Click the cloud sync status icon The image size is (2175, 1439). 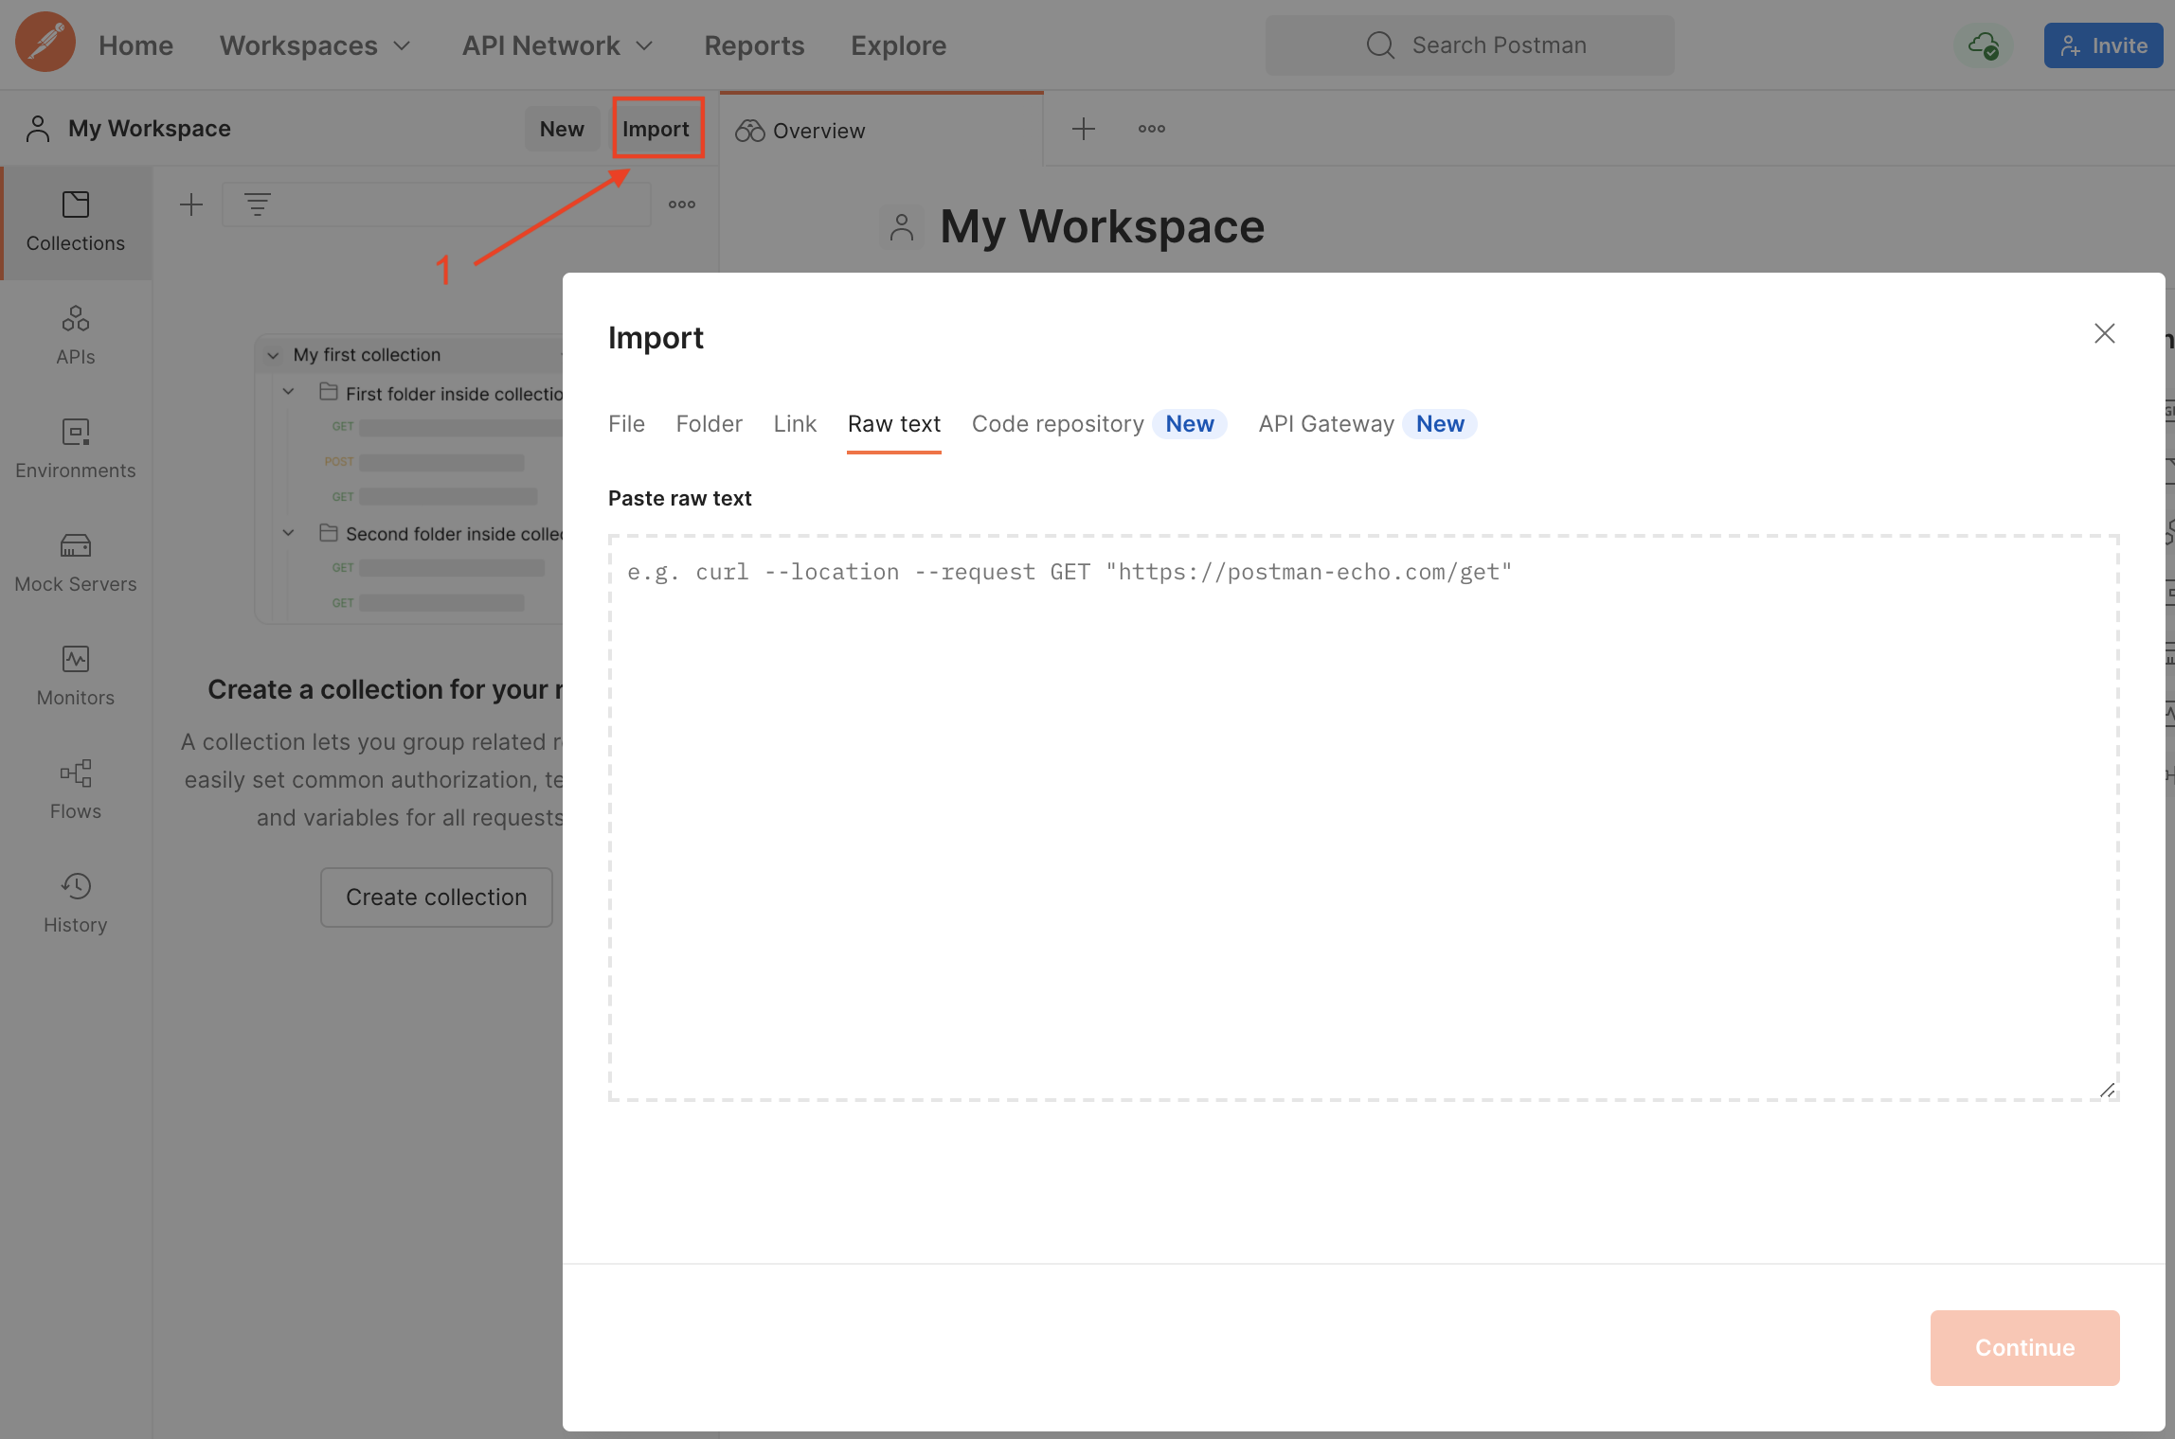tap(1984, 44)
